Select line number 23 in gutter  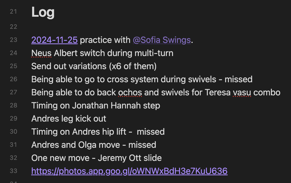[x=13, y=40]
